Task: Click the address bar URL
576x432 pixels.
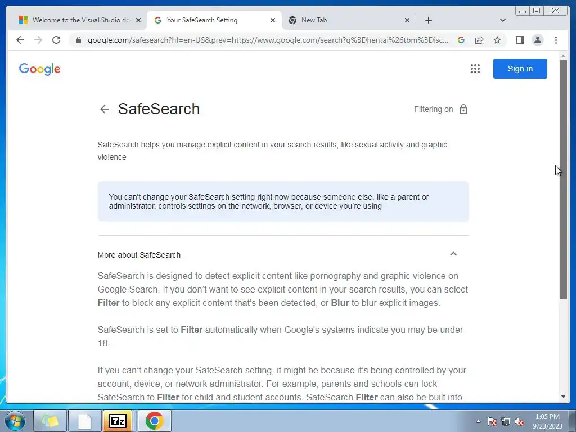Action: 268,40
